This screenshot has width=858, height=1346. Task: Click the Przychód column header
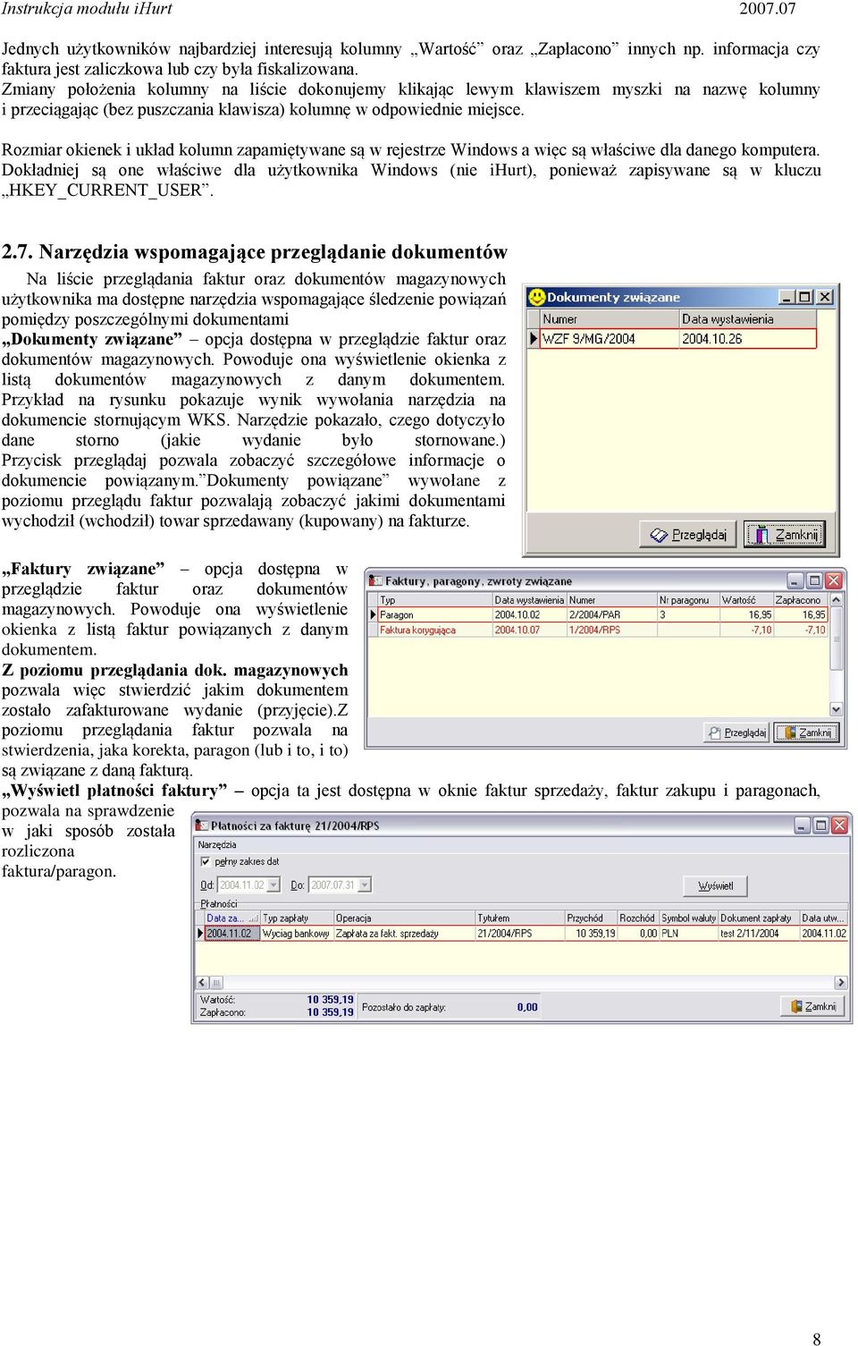coord(591,918)
